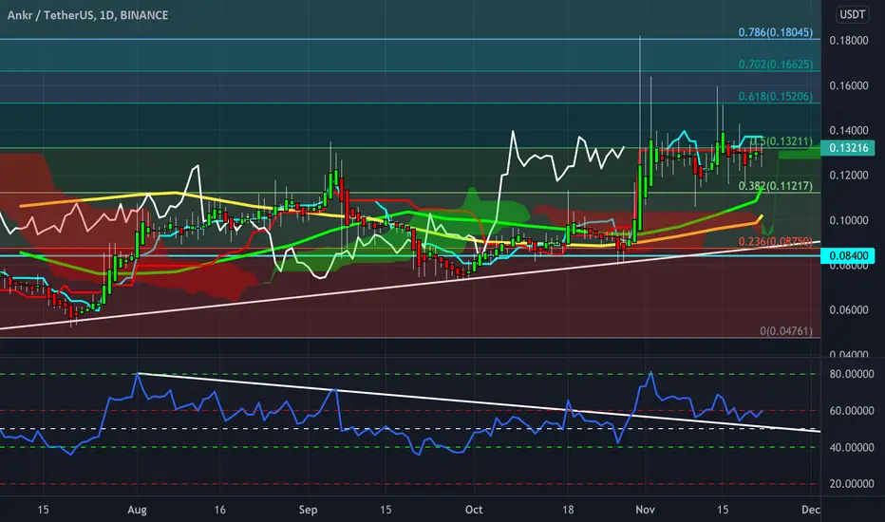The image size is (885, 522).
Task: Click the 0.18000 price axis label
Action: click(848, 41)
